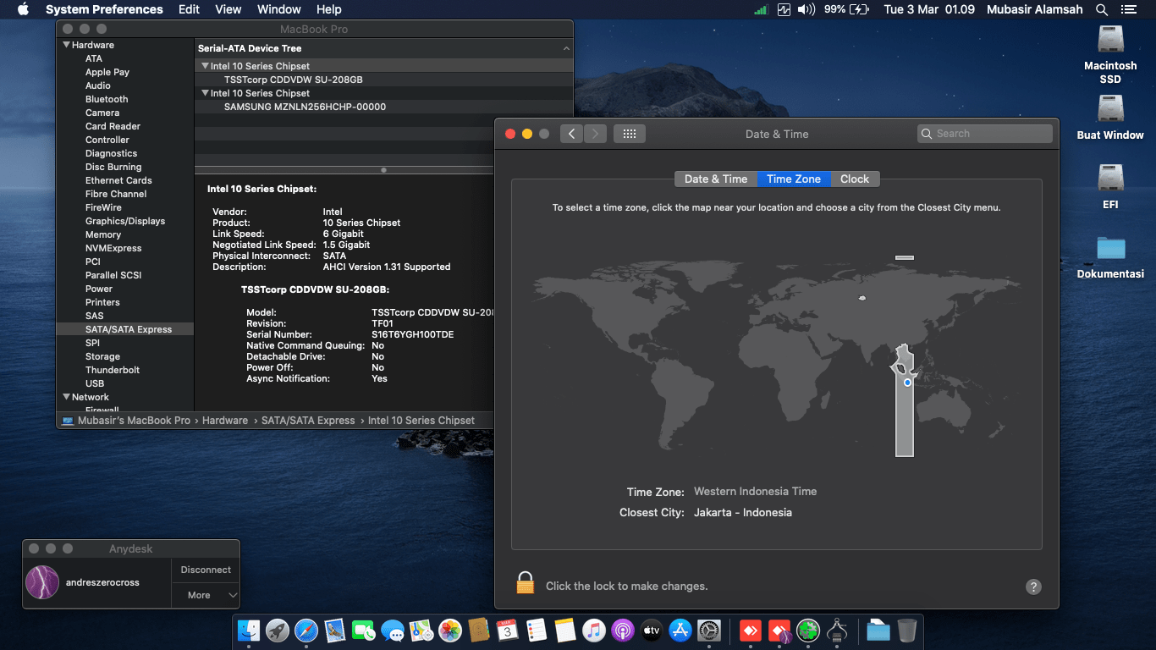Open Reminders in the dock

[x=537, y=630]
